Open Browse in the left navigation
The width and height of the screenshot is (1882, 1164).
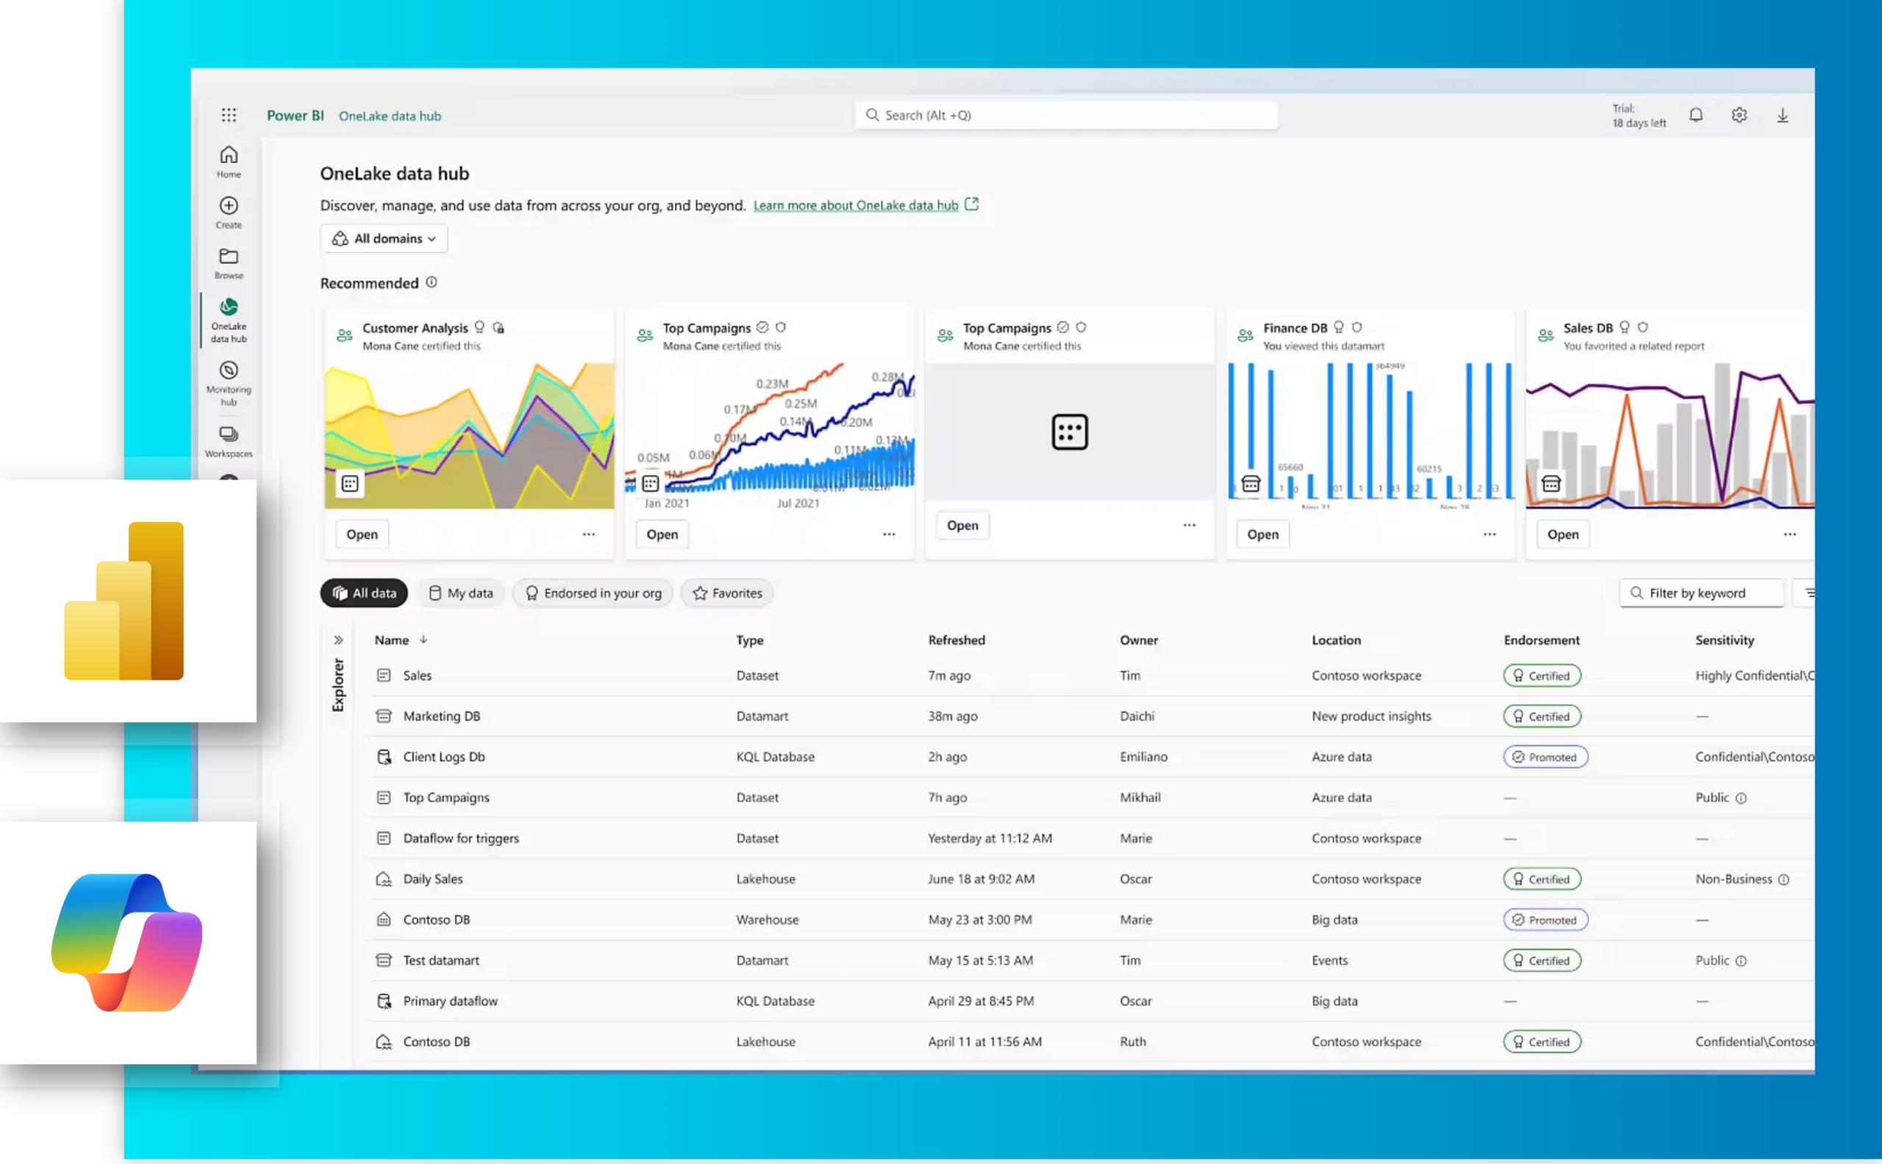point(229,263)
